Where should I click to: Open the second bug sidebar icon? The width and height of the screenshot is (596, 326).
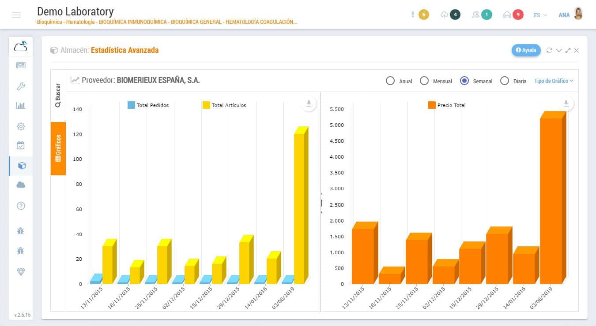click(x=21, y=251)
